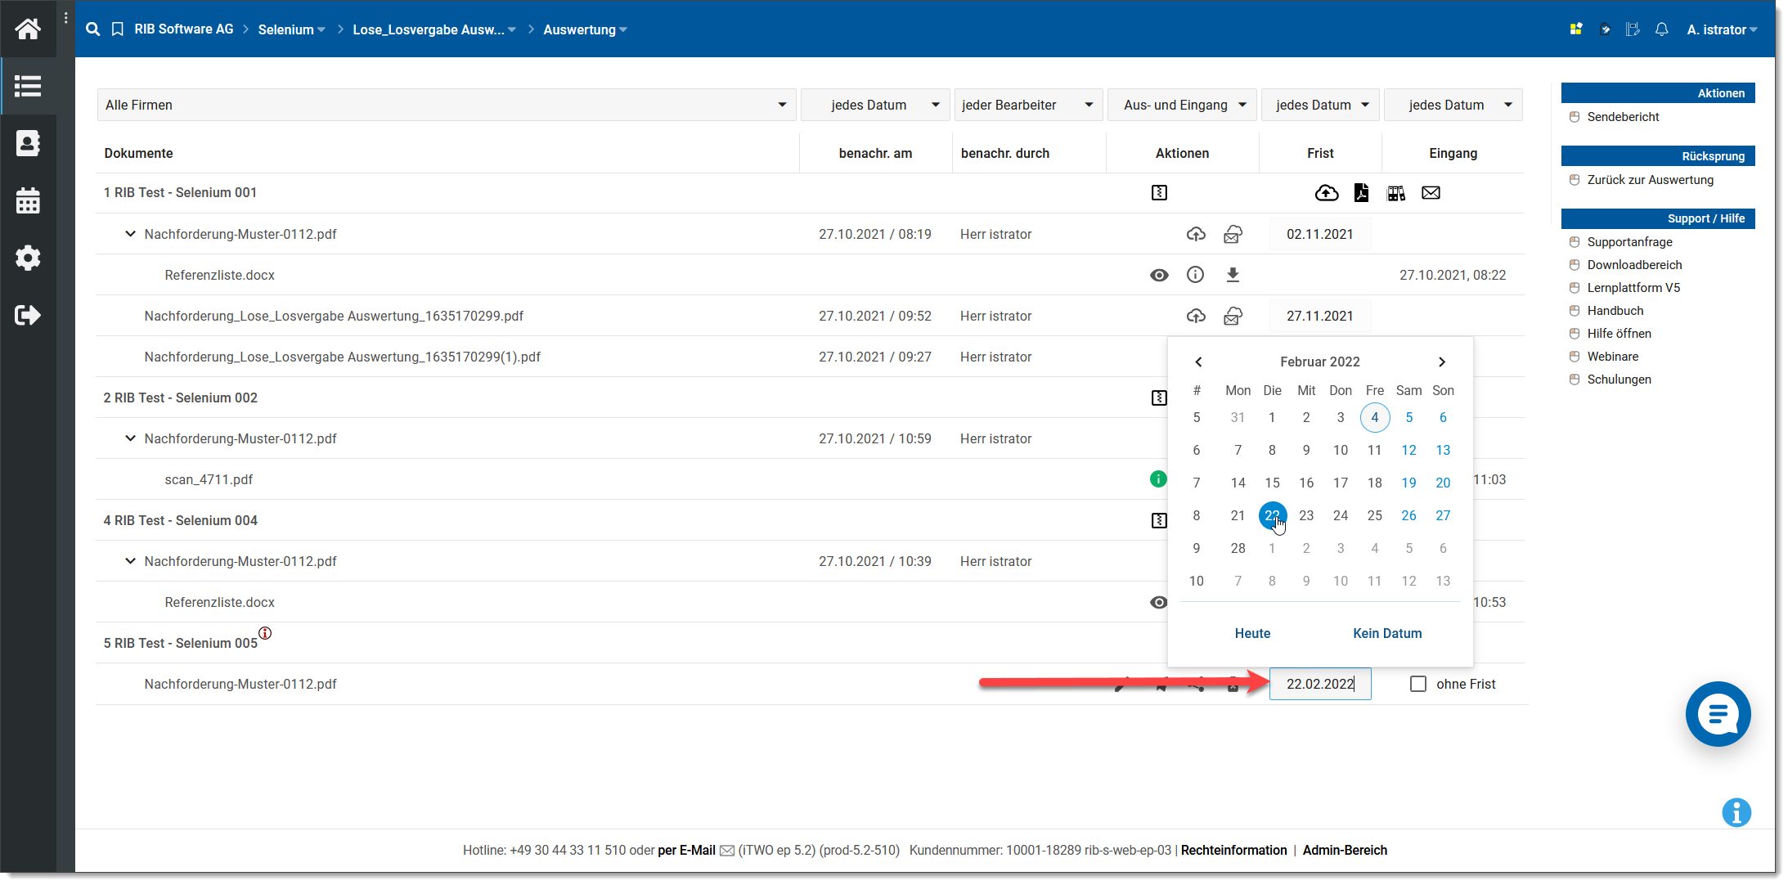
Task: Open the notebook edit header icon
Action: click(1633, 29)
